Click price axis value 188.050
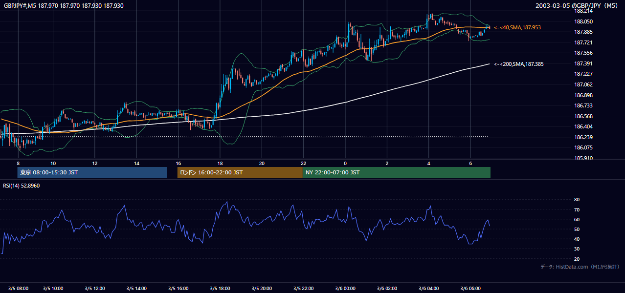The height and width of the screenshot is (293, 625). click(583, 21)
